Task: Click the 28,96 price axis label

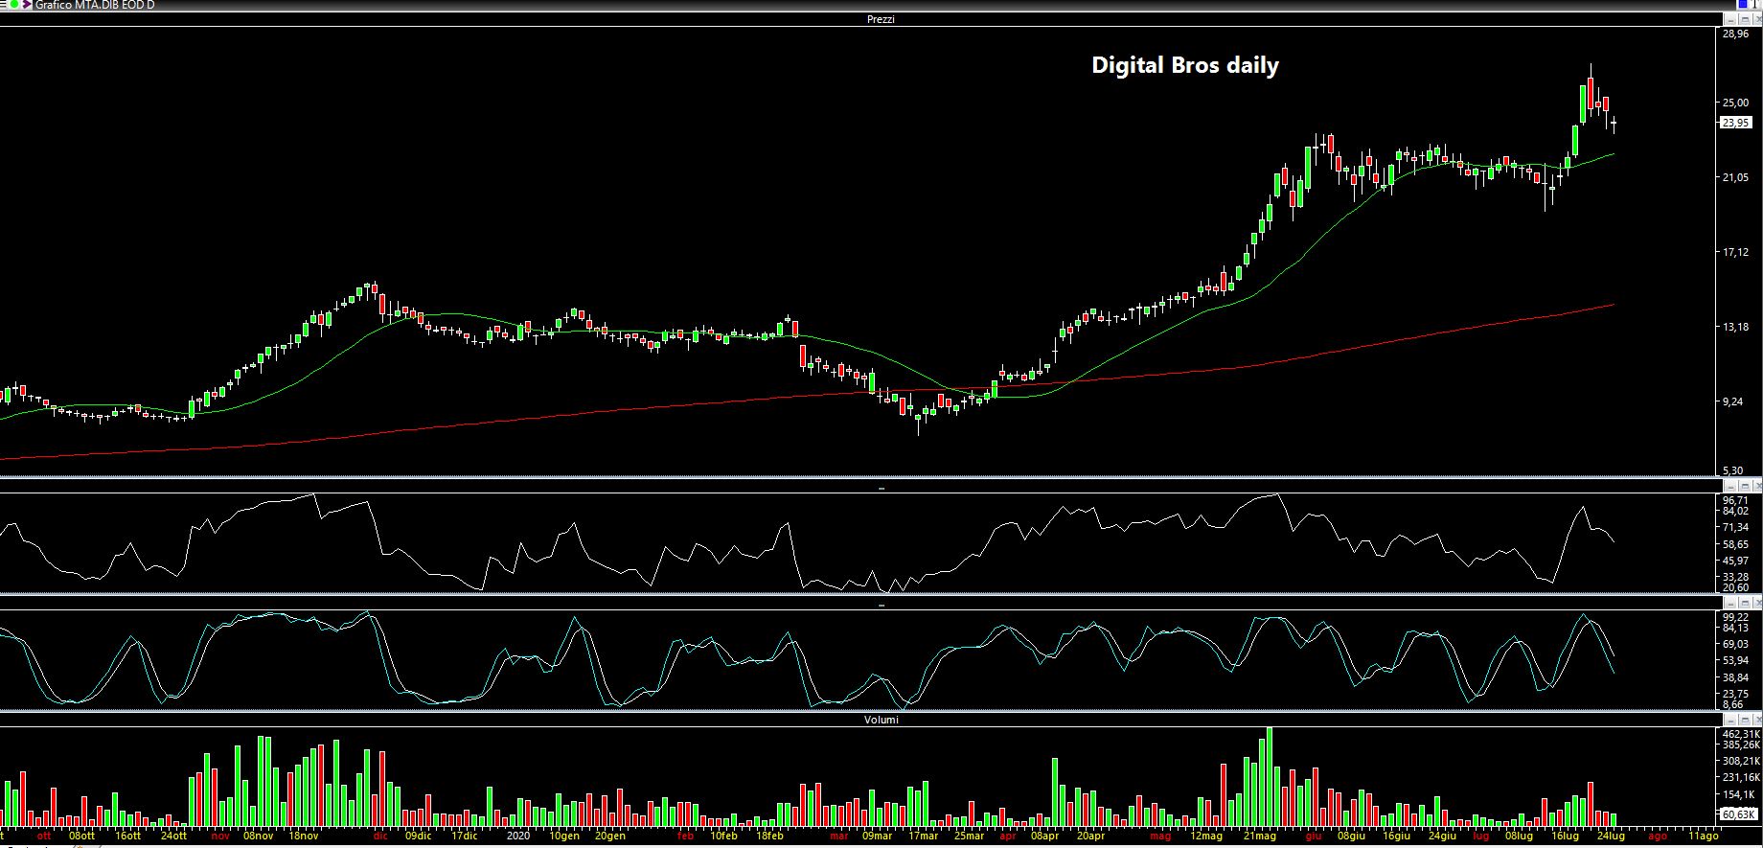Action: tap(1735, 34)
